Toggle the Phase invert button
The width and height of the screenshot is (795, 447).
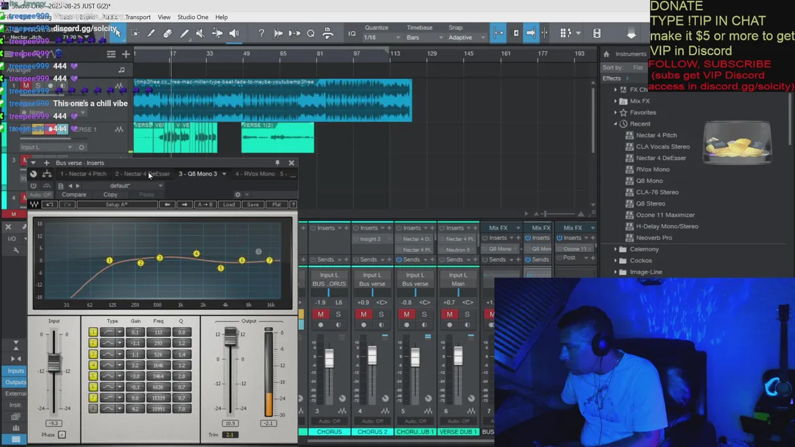pyautogui.click(x=61, y=435)
